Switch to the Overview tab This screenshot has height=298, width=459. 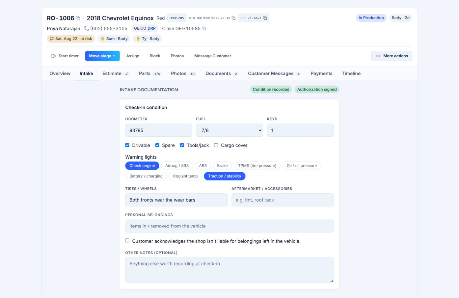click(60, 73)
